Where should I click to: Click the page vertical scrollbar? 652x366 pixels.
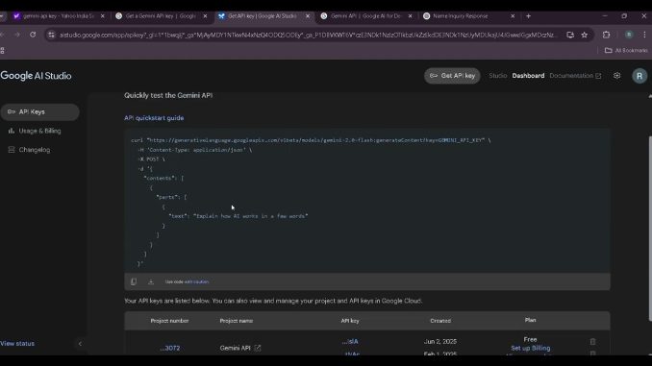point(650,229)
